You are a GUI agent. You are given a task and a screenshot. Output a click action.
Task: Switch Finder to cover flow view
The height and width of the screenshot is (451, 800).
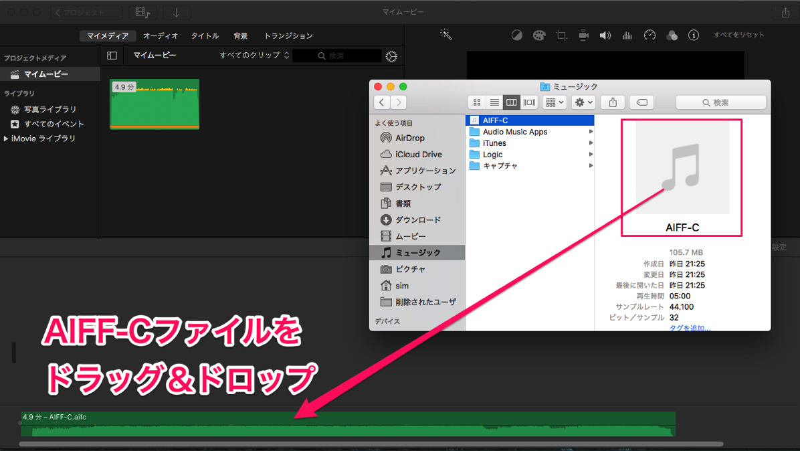[529, 102]
